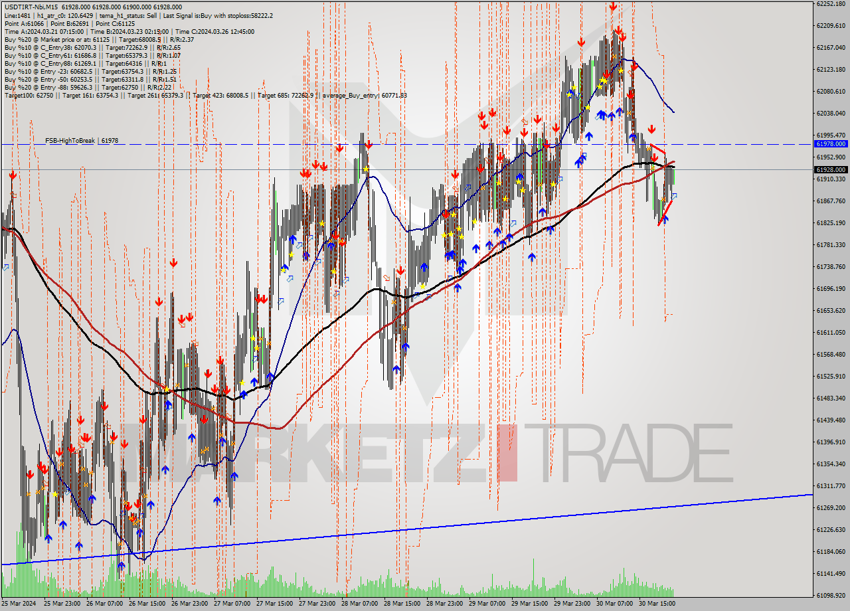The height and width of the screenshot is (611, 850).
Task: Click the '28 Mar 15:00' time label
Action: coord(402,604)
